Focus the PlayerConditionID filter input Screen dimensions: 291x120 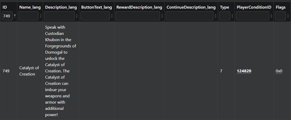252,16
